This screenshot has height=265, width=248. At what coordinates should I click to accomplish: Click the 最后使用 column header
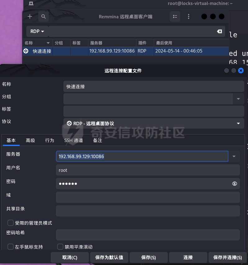pos(191,43)
